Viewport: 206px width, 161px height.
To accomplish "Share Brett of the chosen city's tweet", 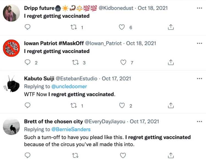I will click(171, 155).
